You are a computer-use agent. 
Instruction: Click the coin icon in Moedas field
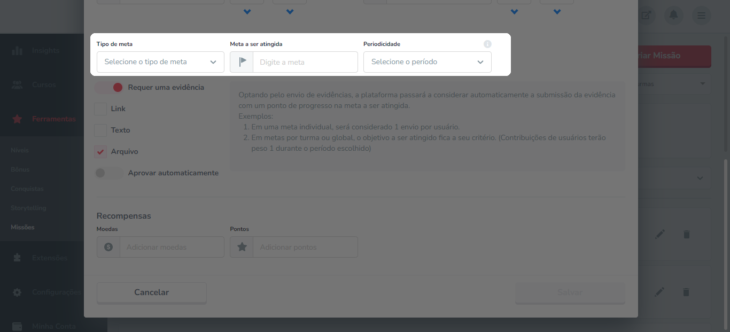click(x=108, y=247)
